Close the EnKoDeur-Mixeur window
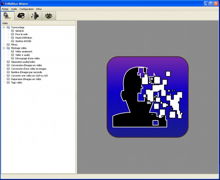This screenshot has width=220, height=180. pyautogui.click(x=216, y=4)
